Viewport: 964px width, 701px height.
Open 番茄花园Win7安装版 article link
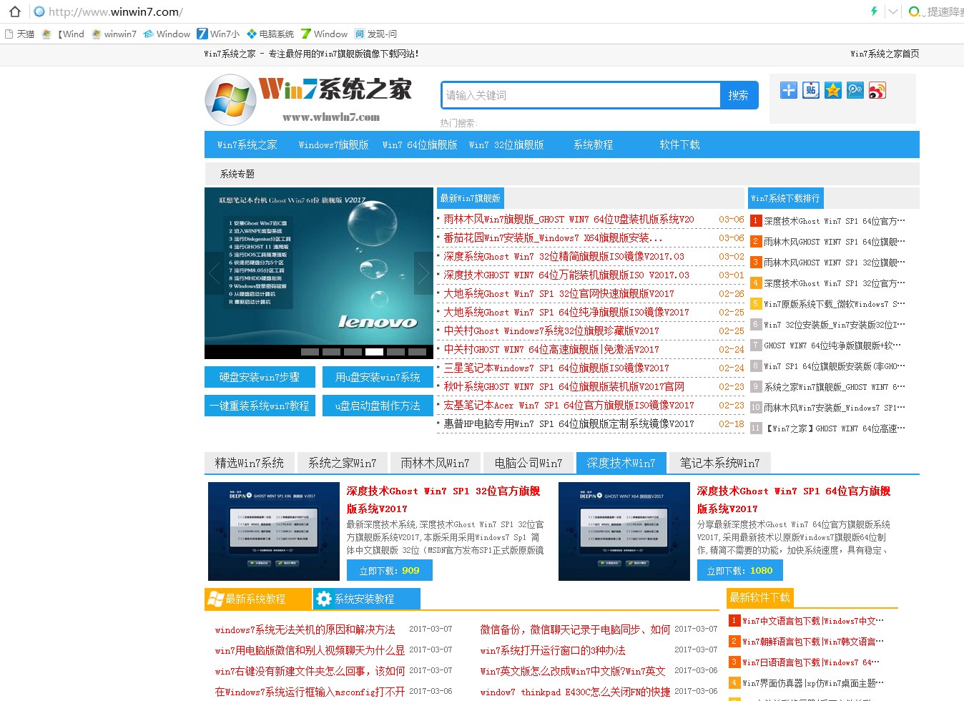tap(553, 238)
